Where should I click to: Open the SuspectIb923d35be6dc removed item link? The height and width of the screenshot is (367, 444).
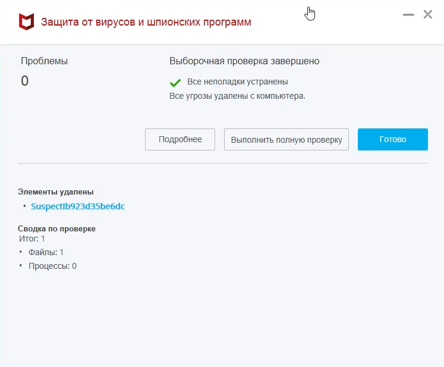pyautogui.click(x=78, y=207)
